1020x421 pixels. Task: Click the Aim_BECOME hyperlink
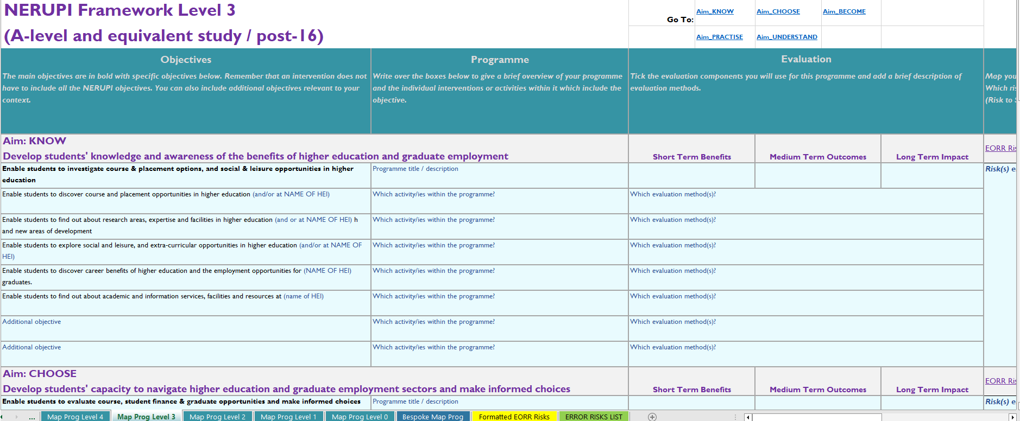844,11
